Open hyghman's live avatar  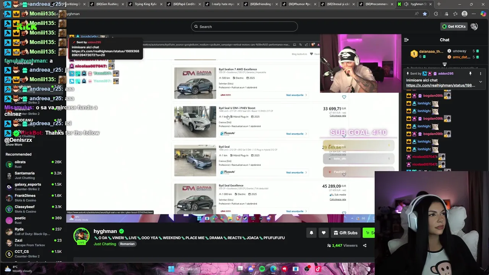coord(81,236)
